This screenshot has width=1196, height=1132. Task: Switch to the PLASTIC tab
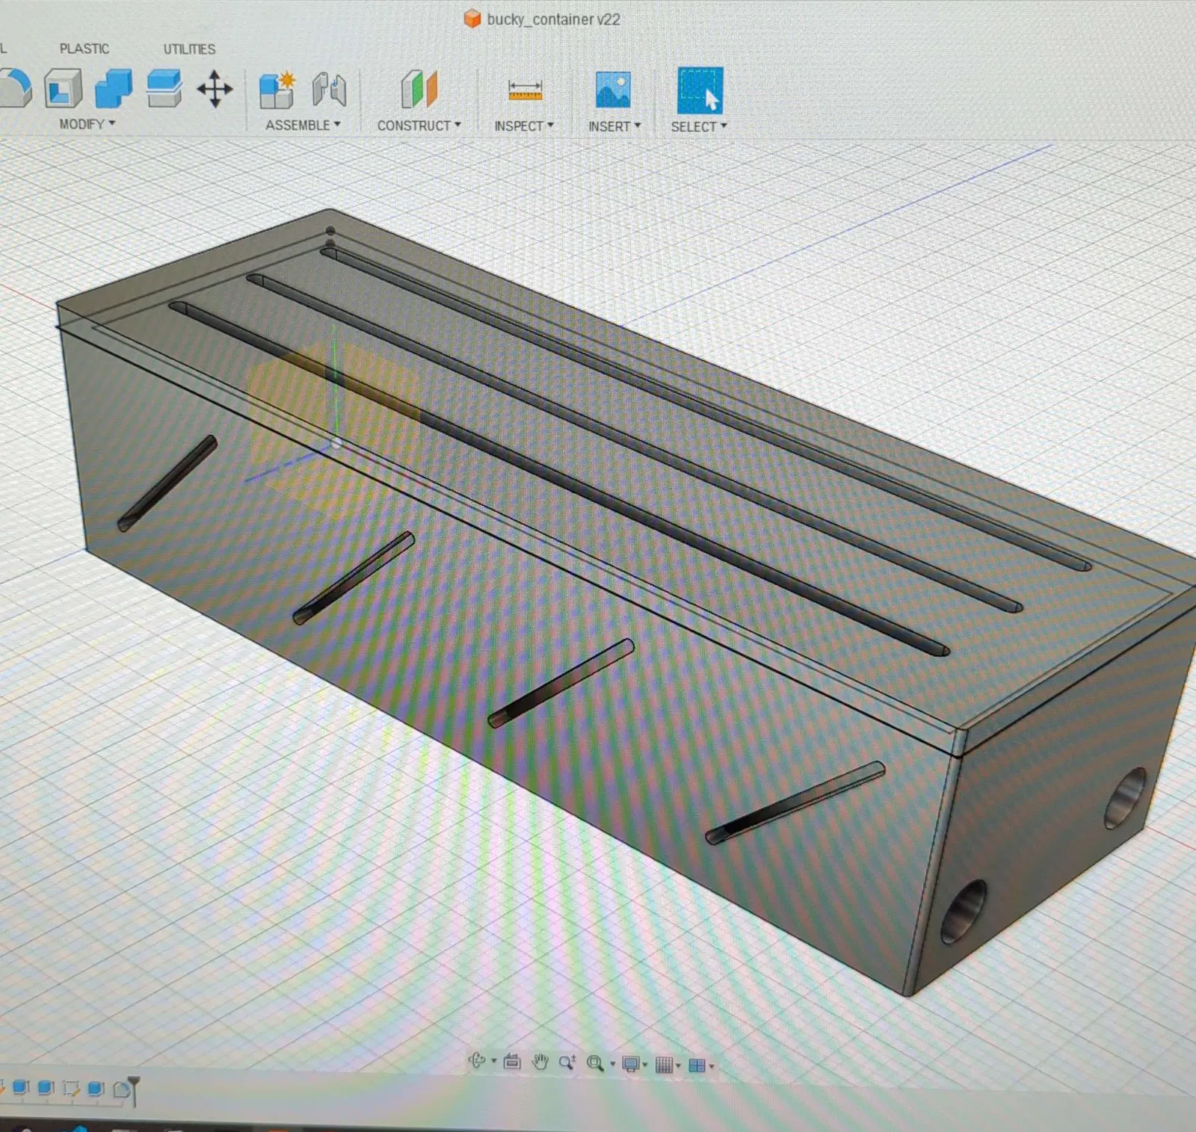click(x=84, y=49)
